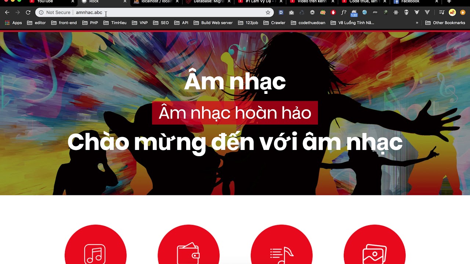470x264 pixels.
Task: Open the camera screenshot extension
Action: 291,12
